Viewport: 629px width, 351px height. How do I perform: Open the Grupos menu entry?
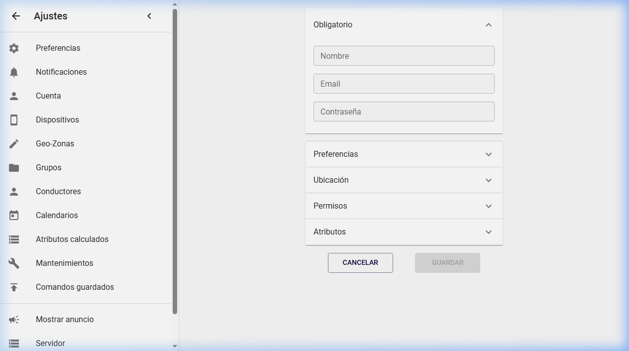tap(86, 168)
